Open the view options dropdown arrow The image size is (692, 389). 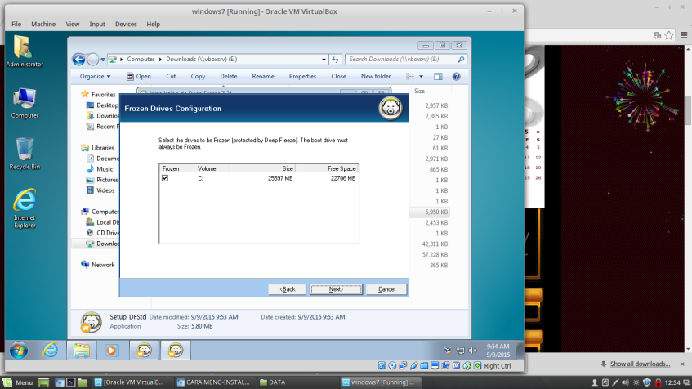click(x=421, y=76)
